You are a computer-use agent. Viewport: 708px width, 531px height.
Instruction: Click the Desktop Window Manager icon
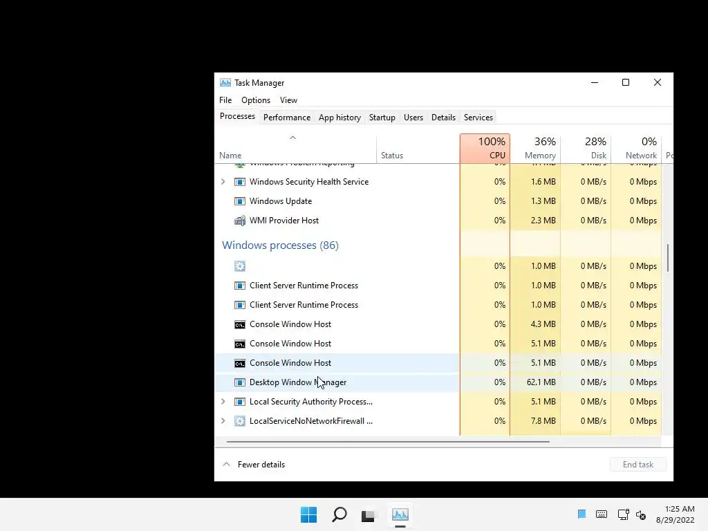pos(240,382)
